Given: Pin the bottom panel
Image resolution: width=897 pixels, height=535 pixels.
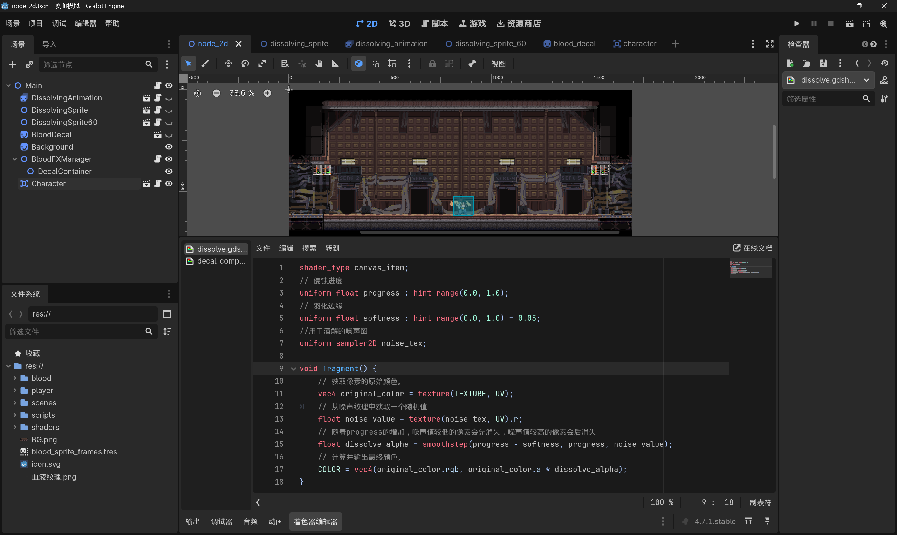Looking at the screenshot, I should (767, 521).
